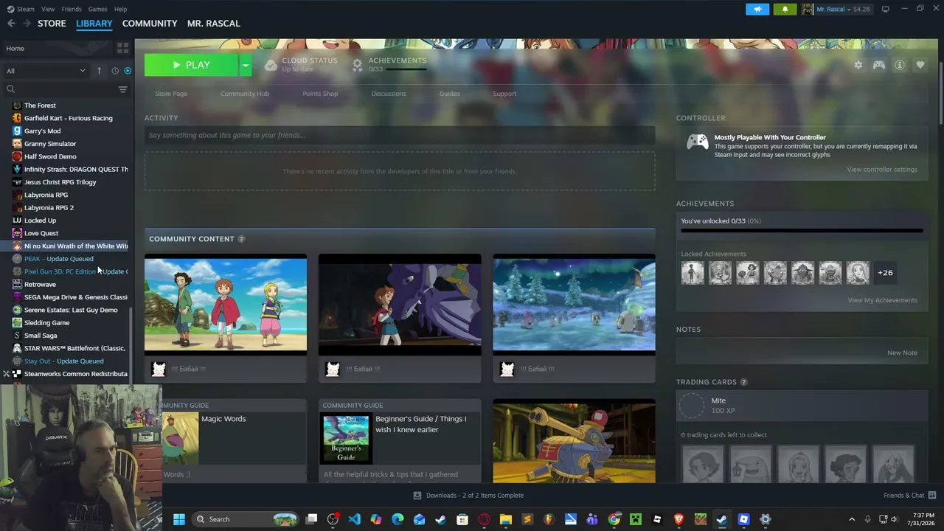The width and height of the screenshot is (944, 531).
Task: Open Friends & Chat panel
Action: (909, 496)
